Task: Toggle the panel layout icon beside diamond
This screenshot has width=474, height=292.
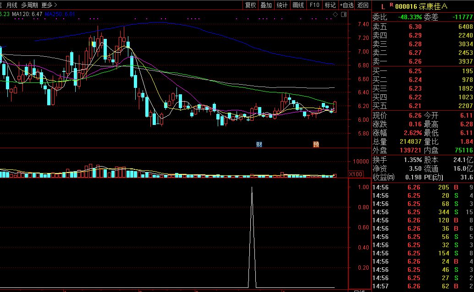Action: [344, 15]
